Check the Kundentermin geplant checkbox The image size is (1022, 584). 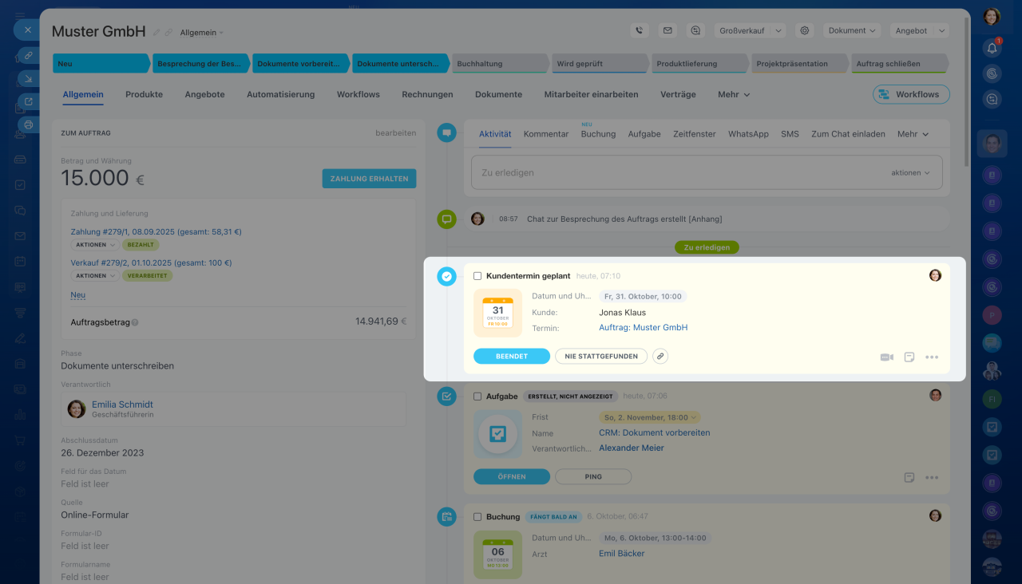[477, 276]
